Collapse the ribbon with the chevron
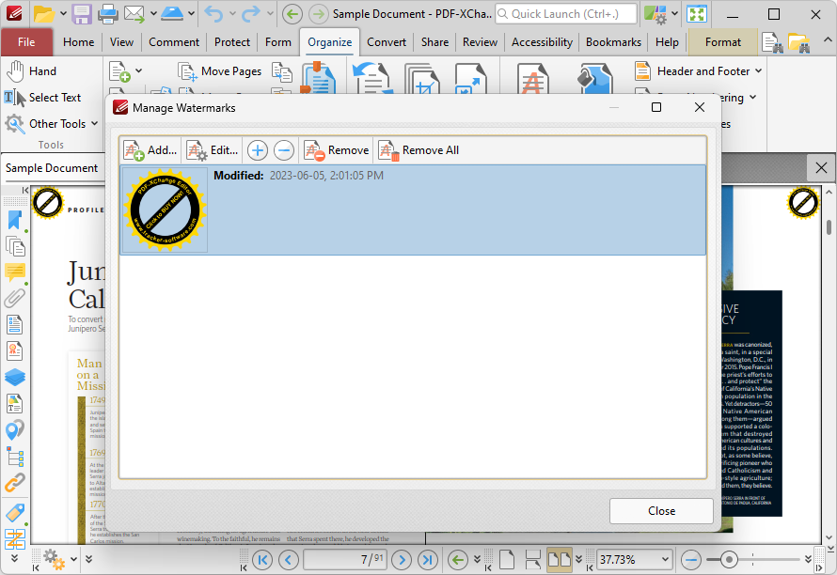Viewport: 837px width, 575px height. coord(827,40)
